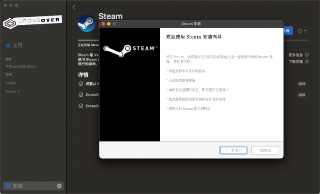The height and width of the screenshot is (194, 320).
Task: Click the checkmark icon of the middle CrossOver row
Action: click(x=81, y=95)
